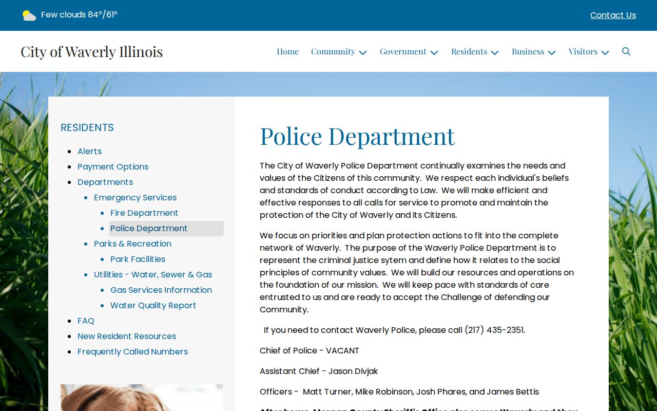The image size is (657, 411).
Task: Click the Chief of Police - VACANT line
Action: coord(310,350)
